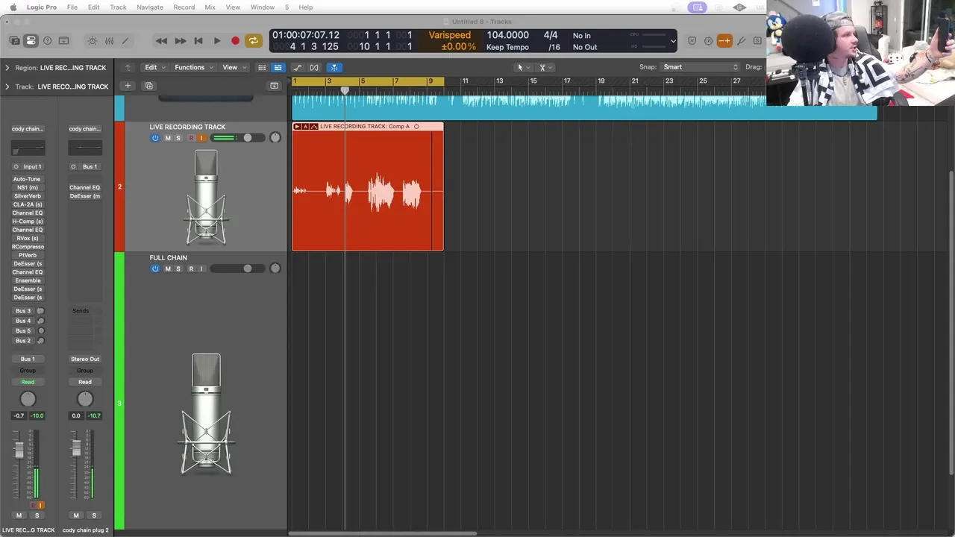
Task: Open the tracks View dropdown menu
Action: coord(234,67)
